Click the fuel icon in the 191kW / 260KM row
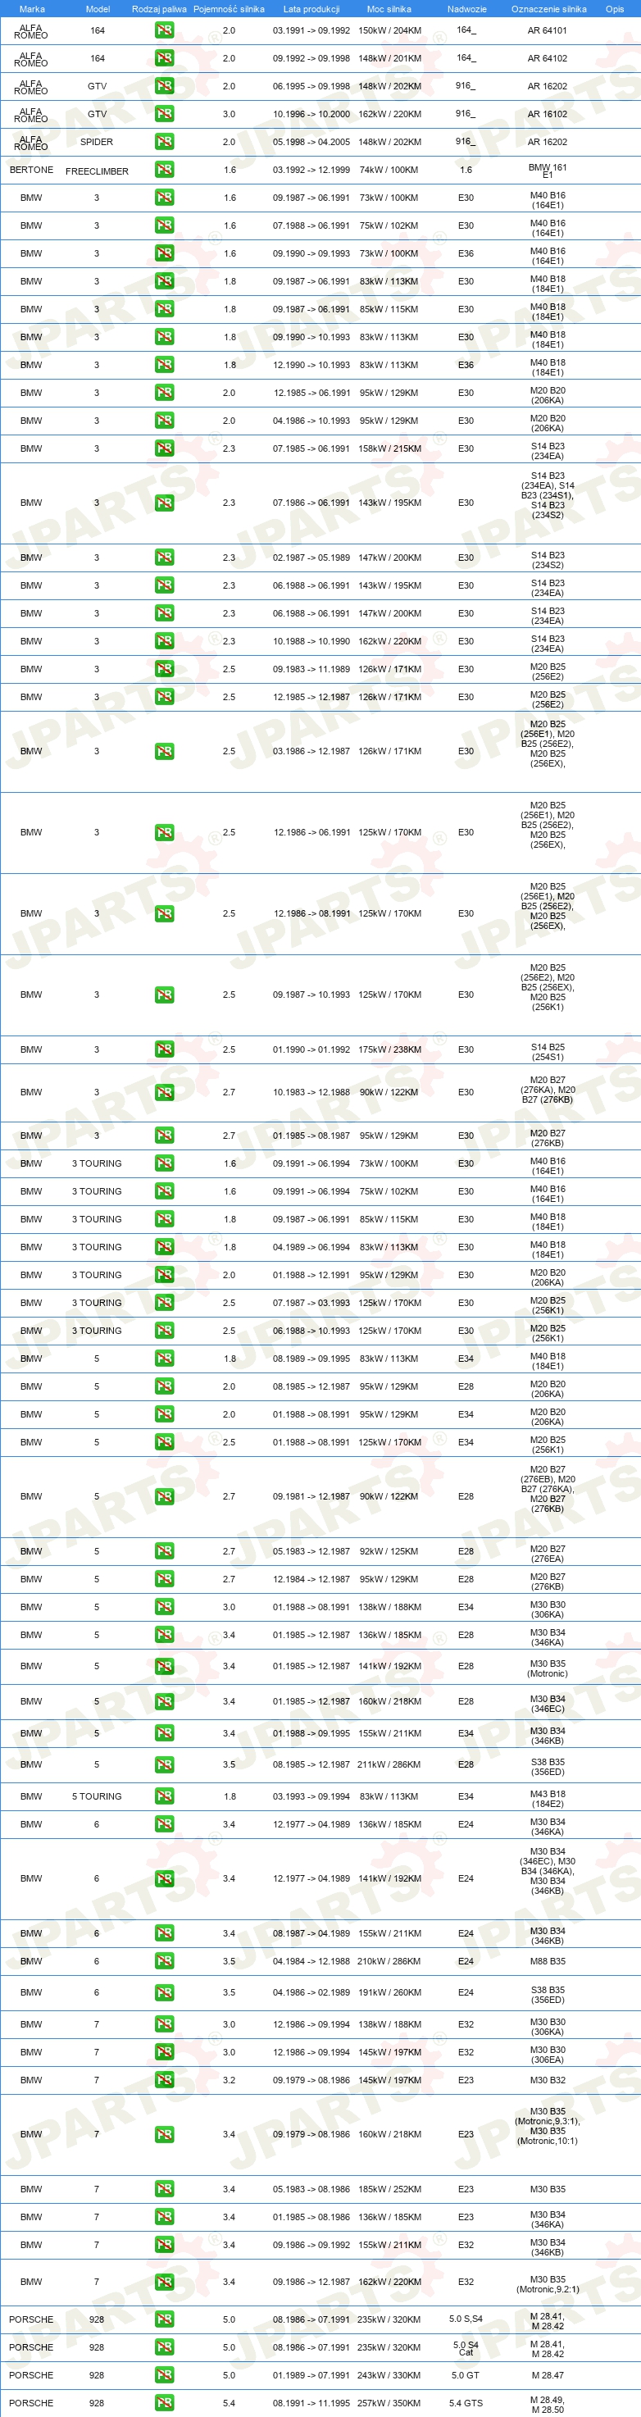The height and width of the screenshot is (2417, 641). (164, 1992)
